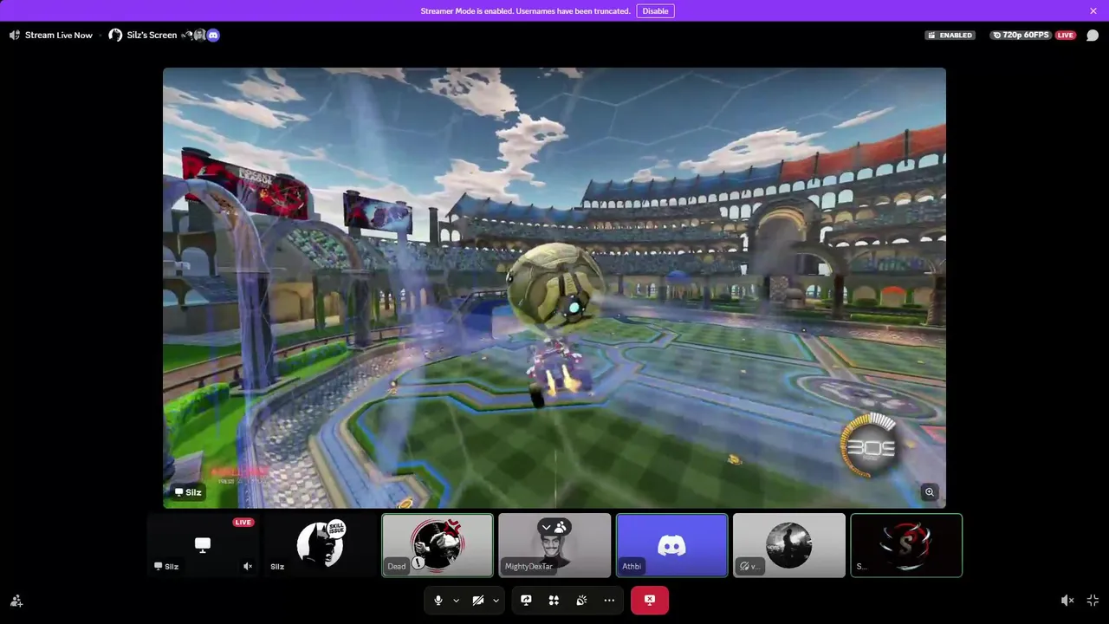Toggle the microphone mute button
The height and width of the screenshot is (624, 1109).
click(x=438, y=600)
